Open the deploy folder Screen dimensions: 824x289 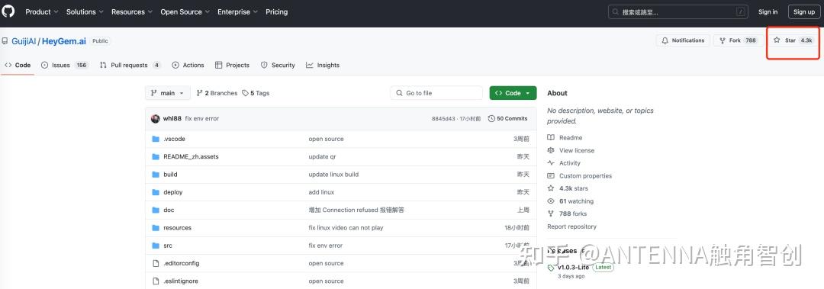click(173, 192)
